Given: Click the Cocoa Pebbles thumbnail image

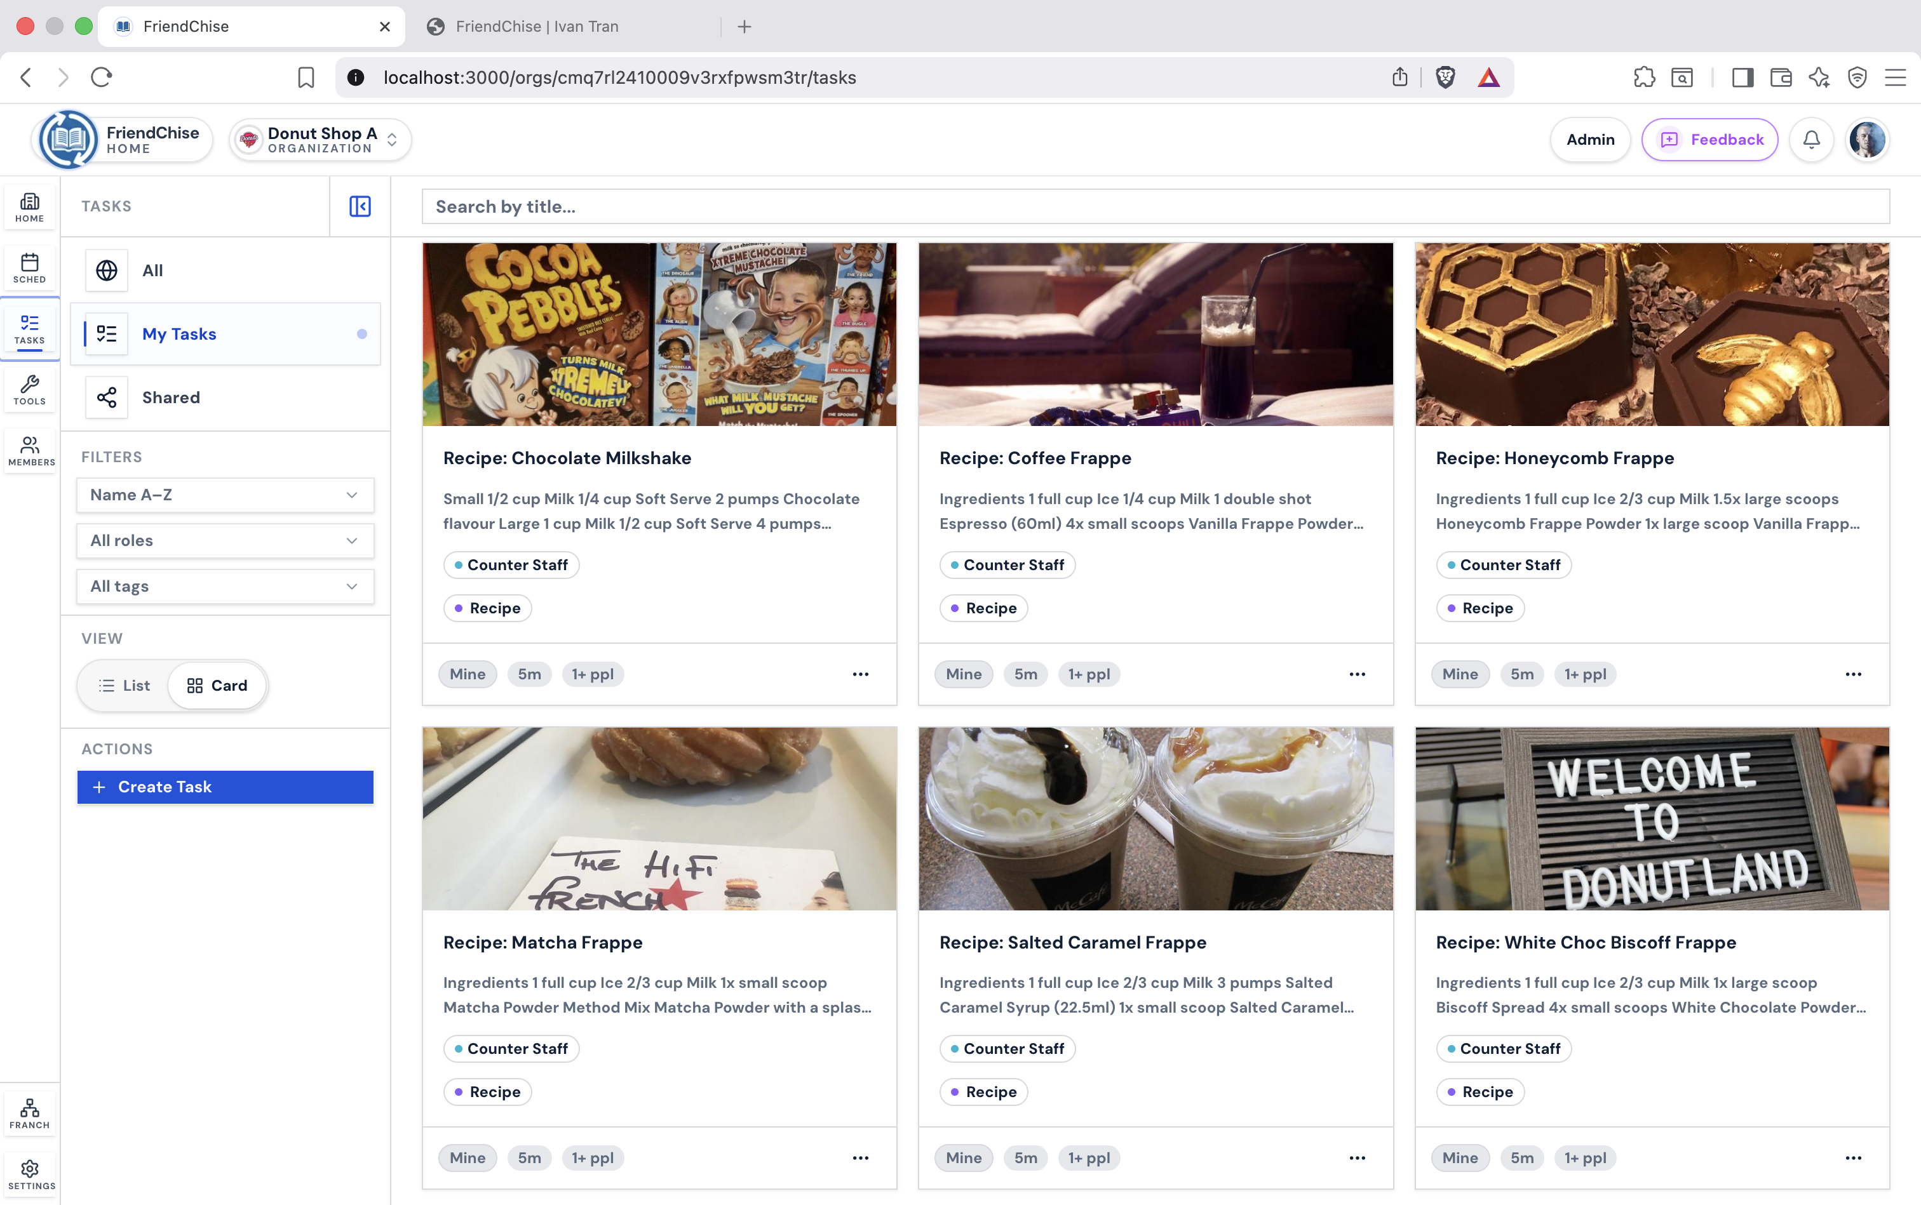Looking at the screenshot, I should click(x=659, y=335).
